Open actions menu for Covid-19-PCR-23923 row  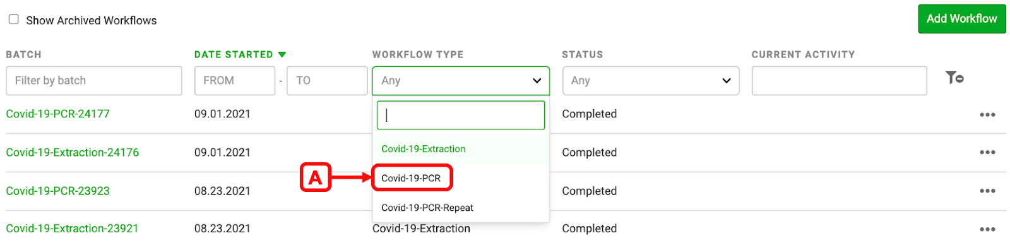(987, 191)
